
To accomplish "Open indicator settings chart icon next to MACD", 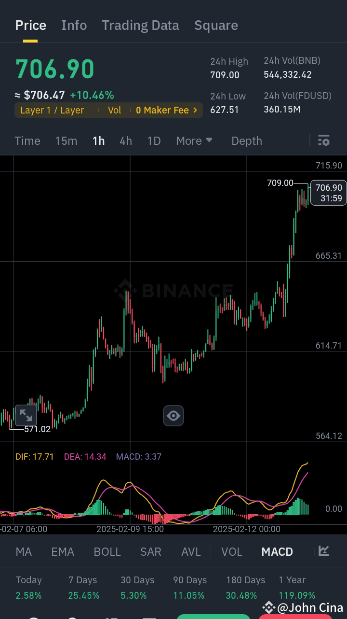I will click(324, 551).
